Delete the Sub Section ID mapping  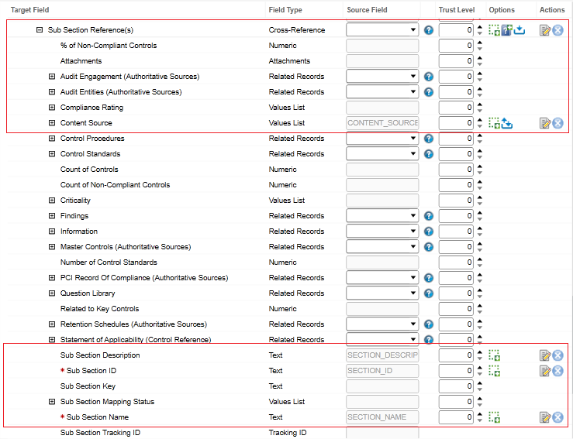557,371
